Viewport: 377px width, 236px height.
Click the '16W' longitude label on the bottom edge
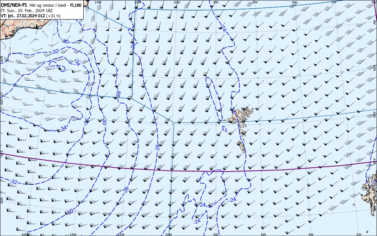click(x=25, y=234)
